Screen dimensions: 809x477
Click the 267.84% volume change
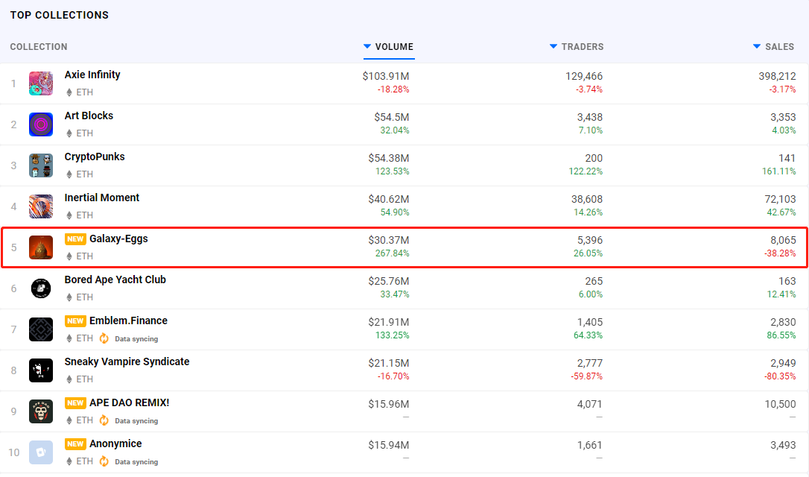[x=392, y=253]
